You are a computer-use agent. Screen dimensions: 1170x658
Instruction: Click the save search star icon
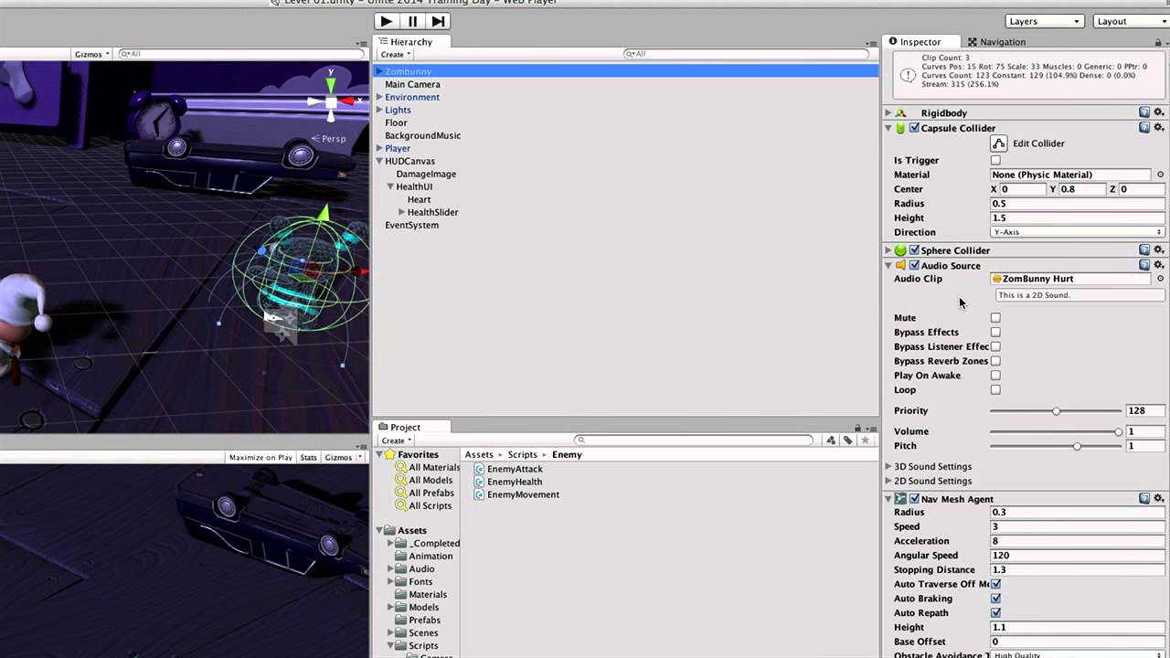pos(865,440)
